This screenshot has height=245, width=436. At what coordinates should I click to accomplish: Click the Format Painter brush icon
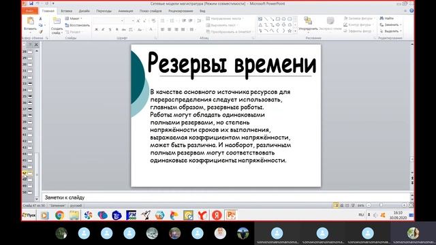click(41, 32)
